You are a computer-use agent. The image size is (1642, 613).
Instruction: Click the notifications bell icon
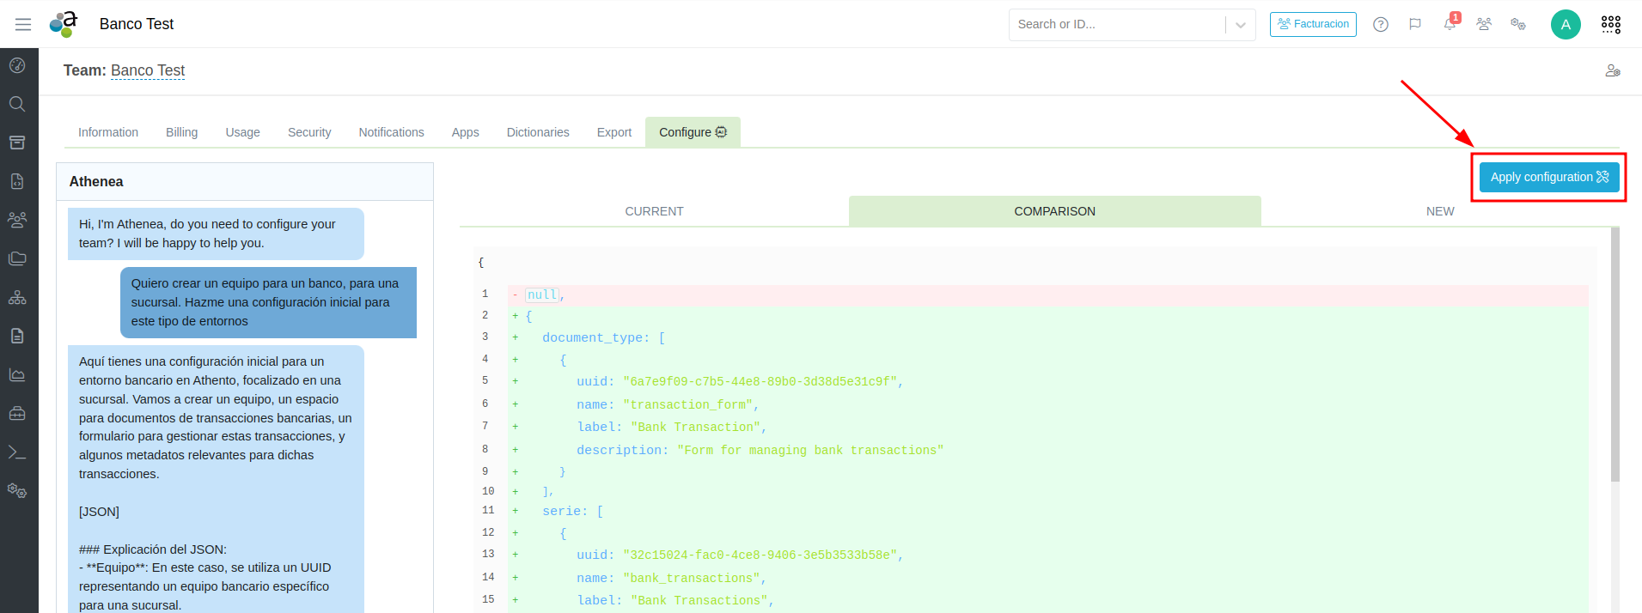click(1450, 24)
